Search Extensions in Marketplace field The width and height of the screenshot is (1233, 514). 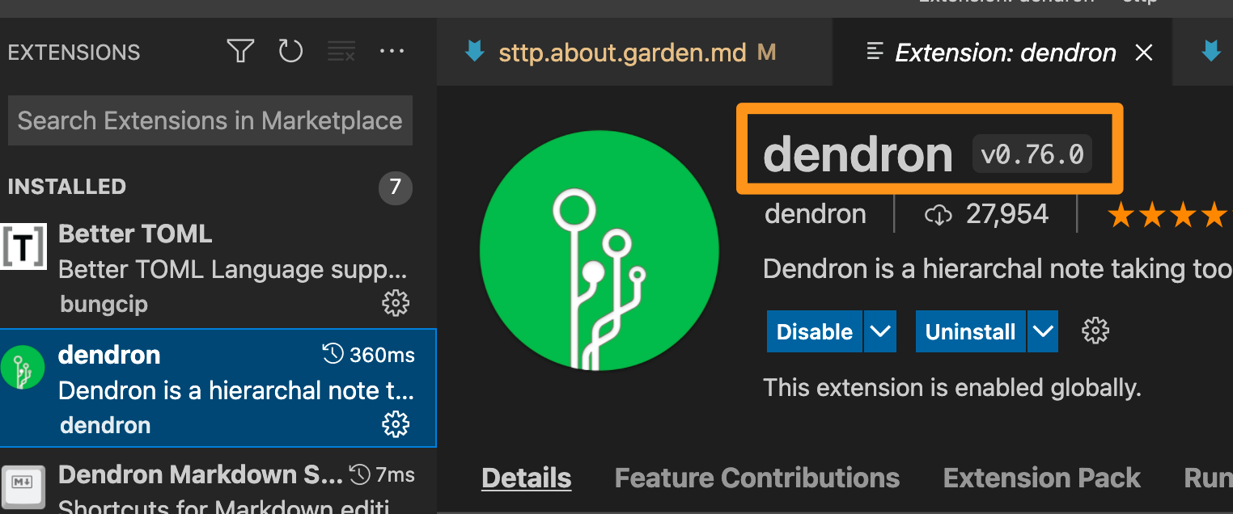click(x=210, y=120)
